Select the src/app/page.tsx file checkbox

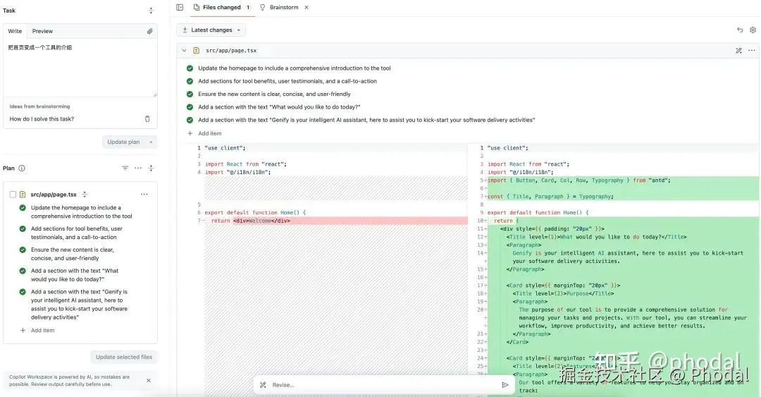coord(13,195)
